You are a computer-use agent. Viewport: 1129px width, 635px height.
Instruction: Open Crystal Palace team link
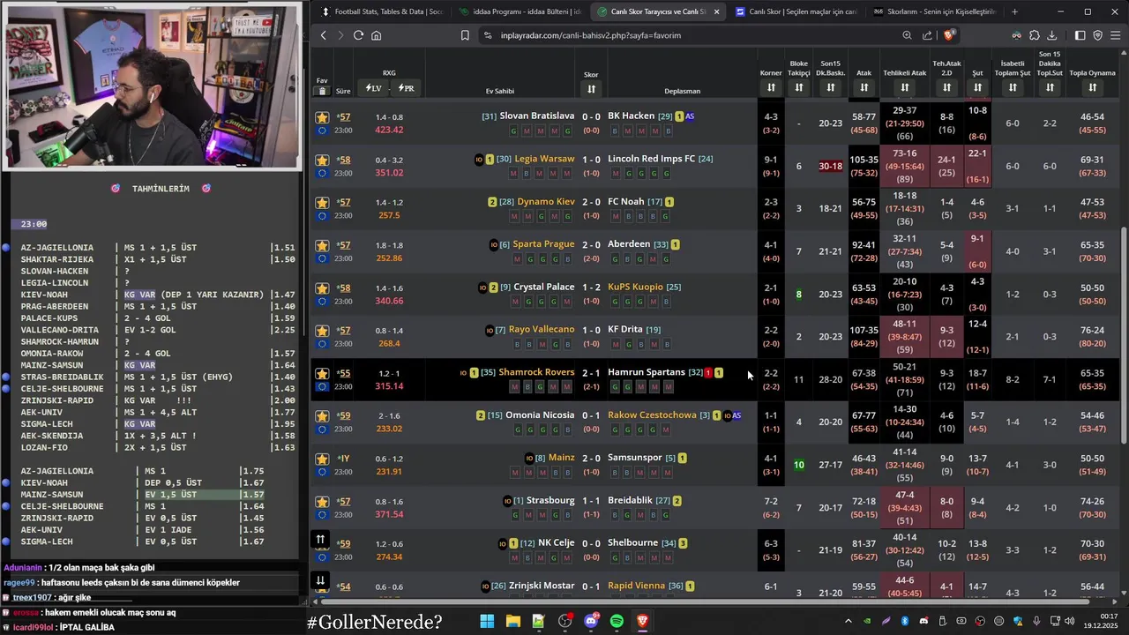[x=543, y=287]
